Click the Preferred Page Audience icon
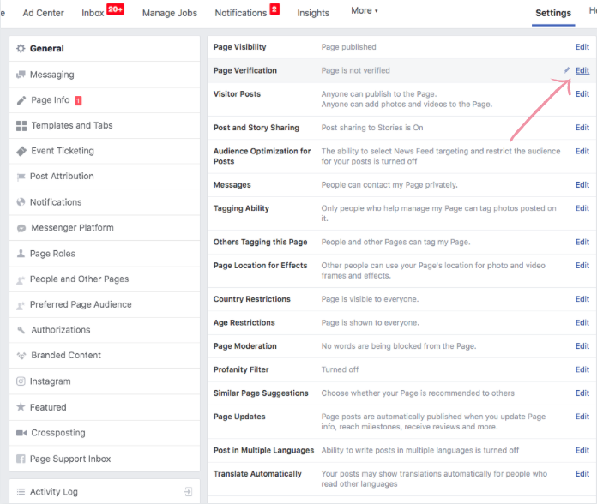This screenshot has width=597, height=504. 21,305
